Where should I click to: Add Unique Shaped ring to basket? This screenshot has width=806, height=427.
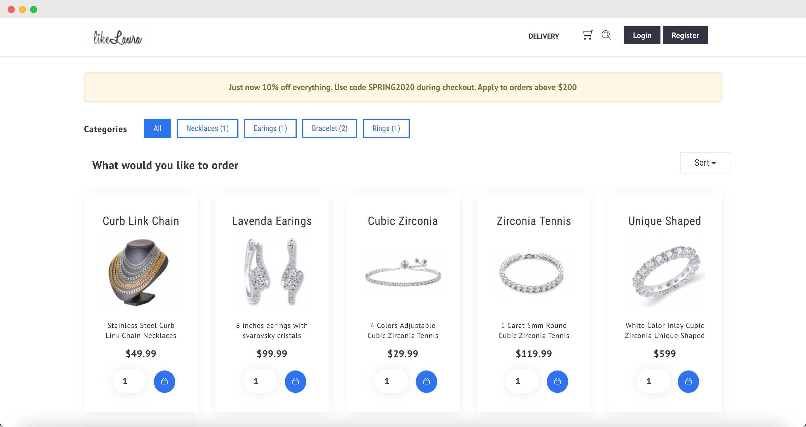click(x=688, y=381)
